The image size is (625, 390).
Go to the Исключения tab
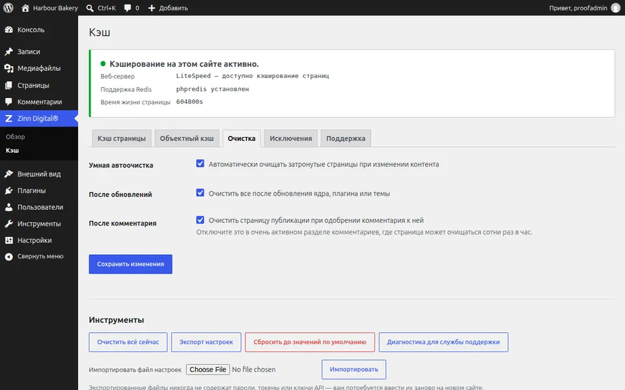(290, 138)
